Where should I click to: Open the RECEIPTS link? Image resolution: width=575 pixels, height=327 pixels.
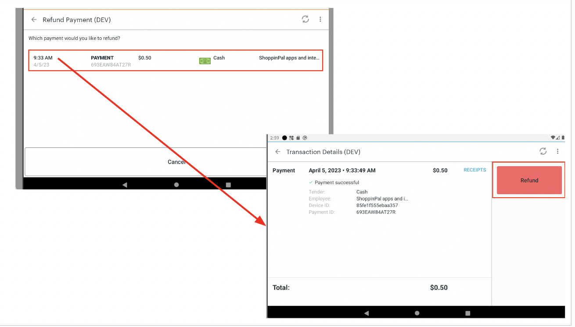click(x=474, y=170)
